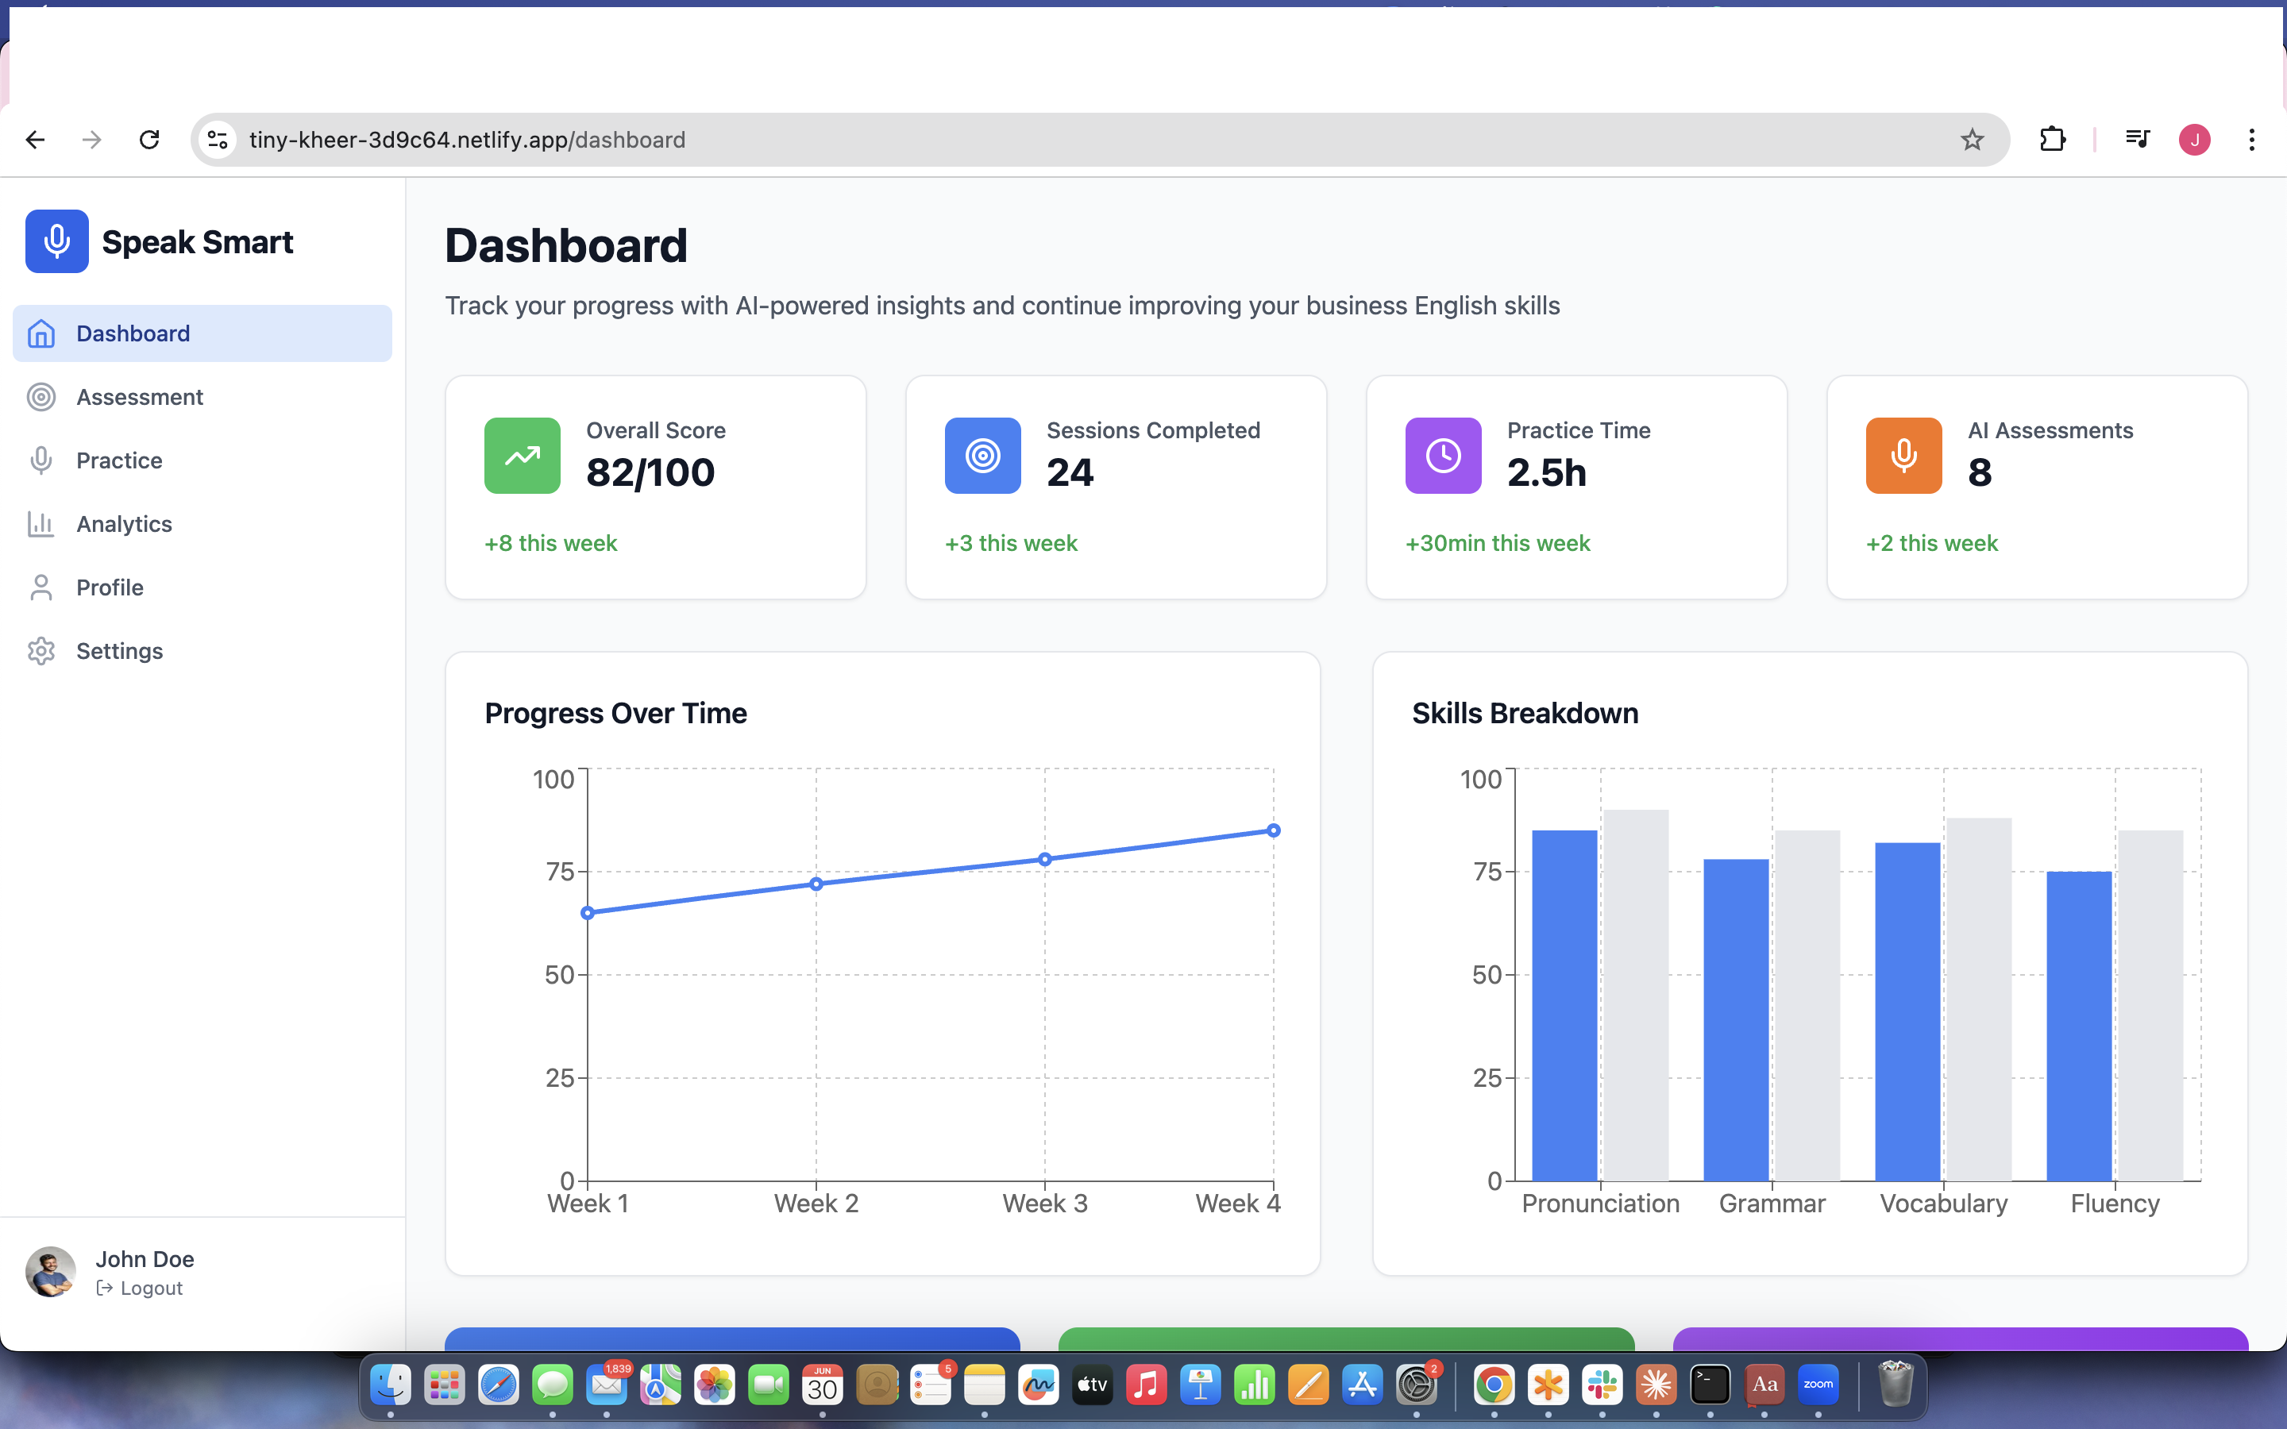Image resolution: width=2287 pixels, height=1429 pixels.
Task: Click the orange AI Assessments microphone icon
Action: coord(1903,456)
